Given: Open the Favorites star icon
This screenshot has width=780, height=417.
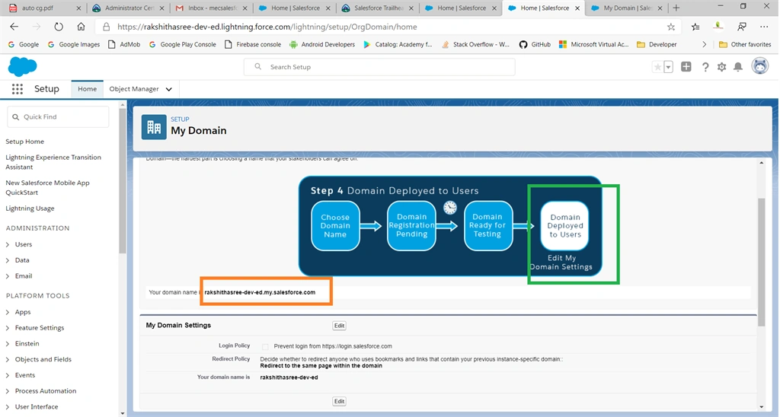Looking at the screenshot, I should pos(657,67).
